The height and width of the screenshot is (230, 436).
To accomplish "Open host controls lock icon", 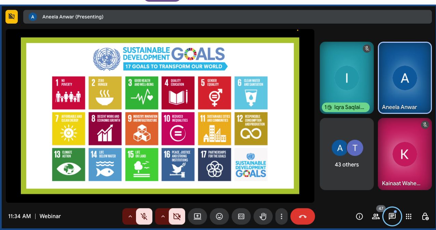I will tap(425, 216).
